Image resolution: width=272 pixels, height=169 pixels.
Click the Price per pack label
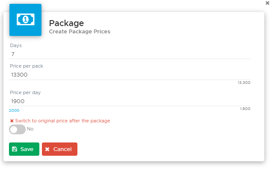pyautogui.click(x=27, y=66)
